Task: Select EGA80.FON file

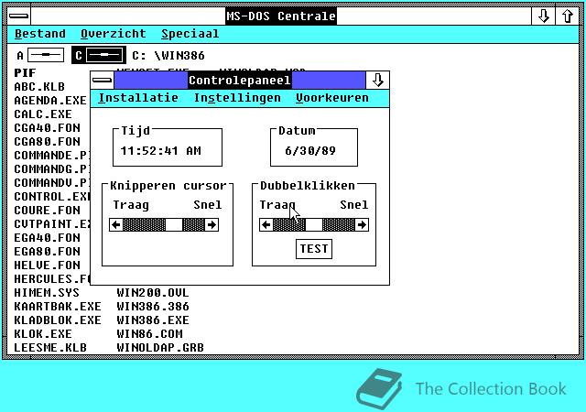Action: point(47,252)
